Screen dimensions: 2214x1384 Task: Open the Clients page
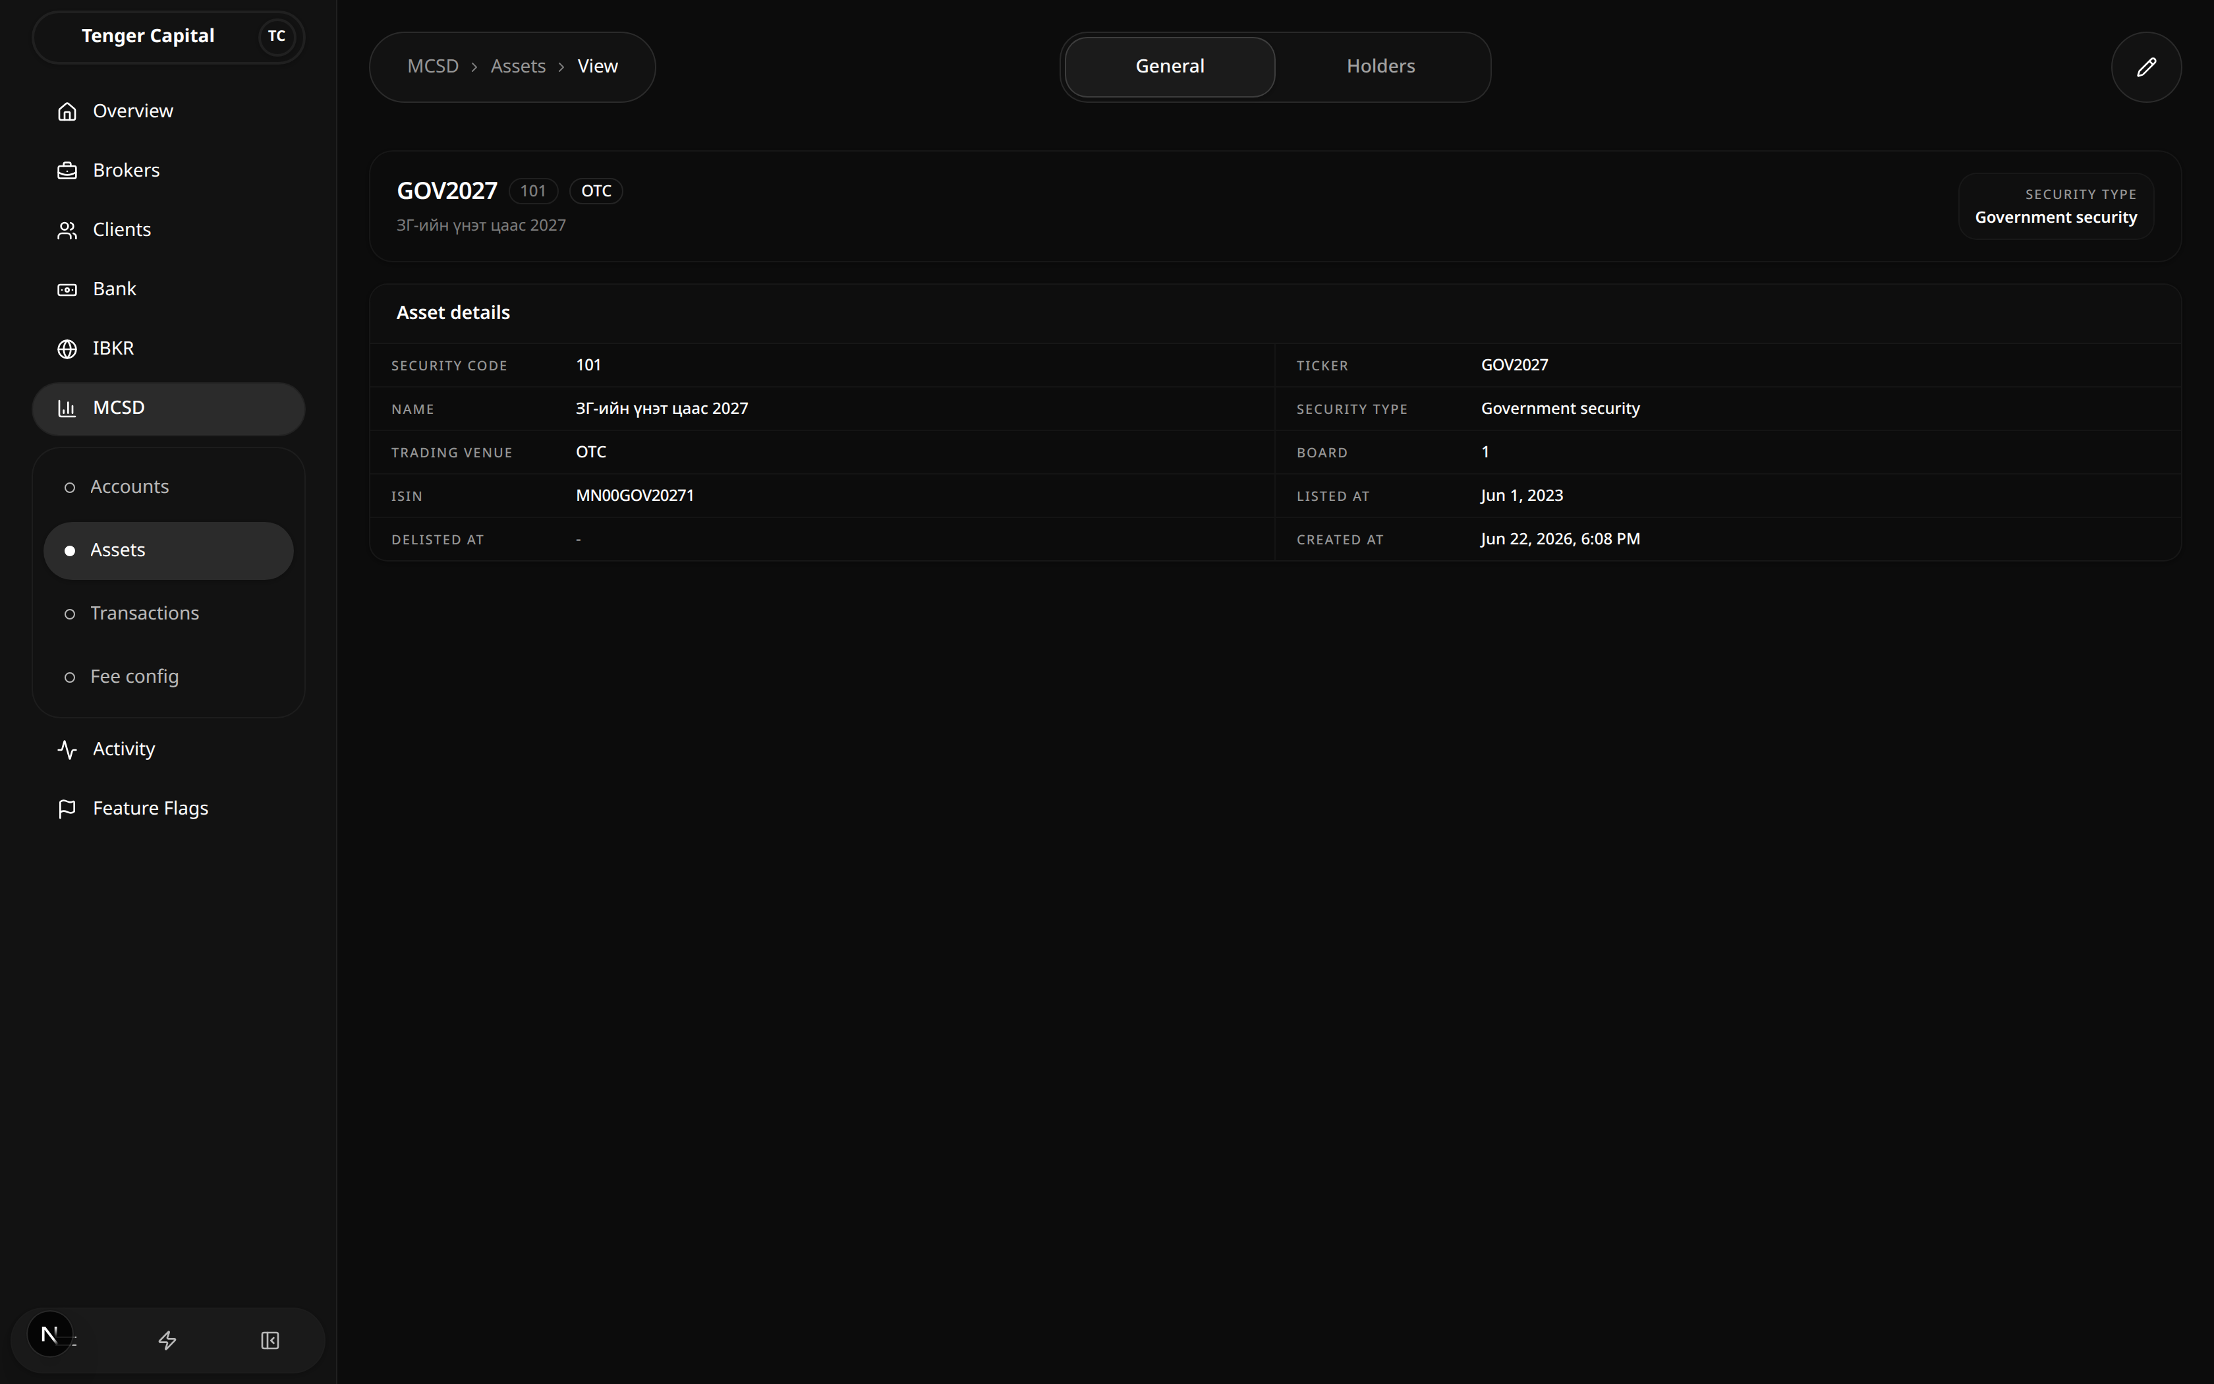[x=168, y=231]
